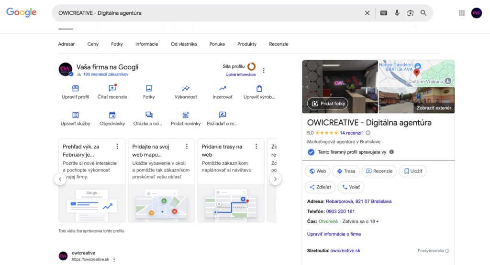This screenshot has width=490, height=265.
Task: Open Požiadať o re... action
Action: coord(222,119)
